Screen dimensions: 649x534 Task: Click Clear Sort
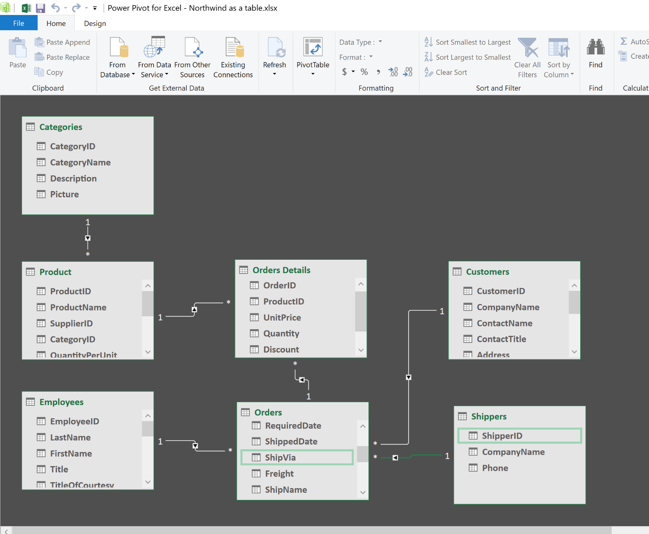(445, 72)
